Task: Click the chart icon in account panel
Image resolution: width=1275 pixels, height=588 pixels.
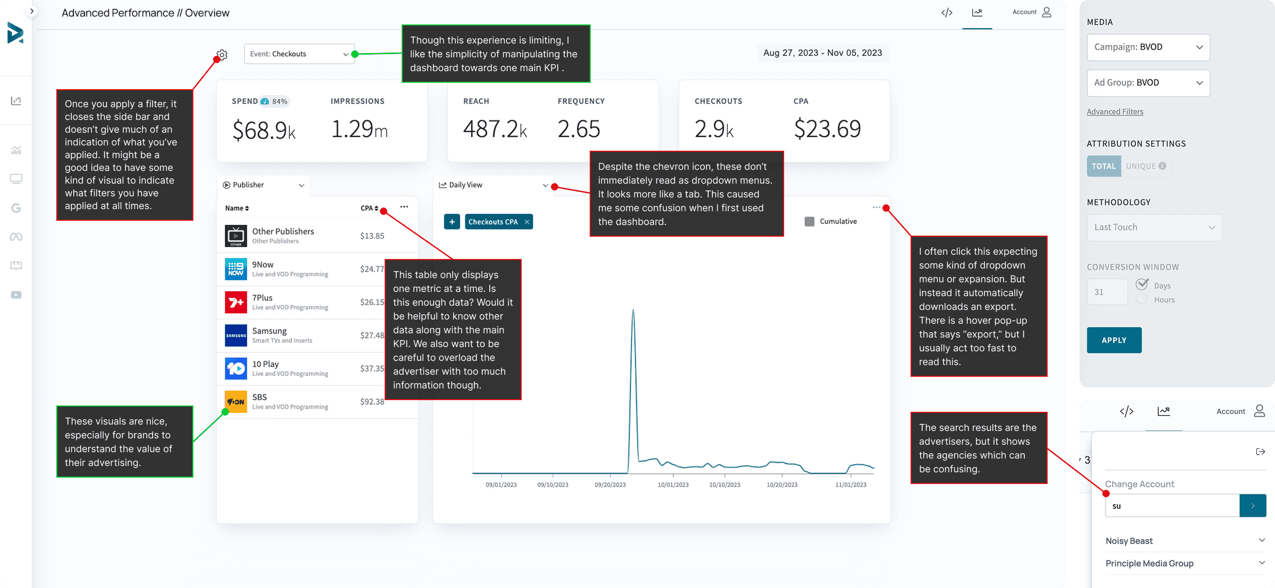Action: (1163, 411)
